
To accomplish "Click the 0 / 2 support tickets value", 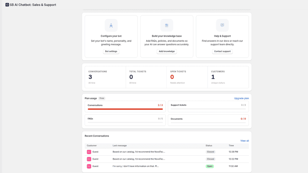I will 243,105.
